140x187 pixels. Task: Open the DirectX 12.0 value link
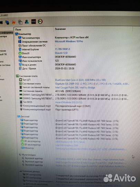coord(61,53)
